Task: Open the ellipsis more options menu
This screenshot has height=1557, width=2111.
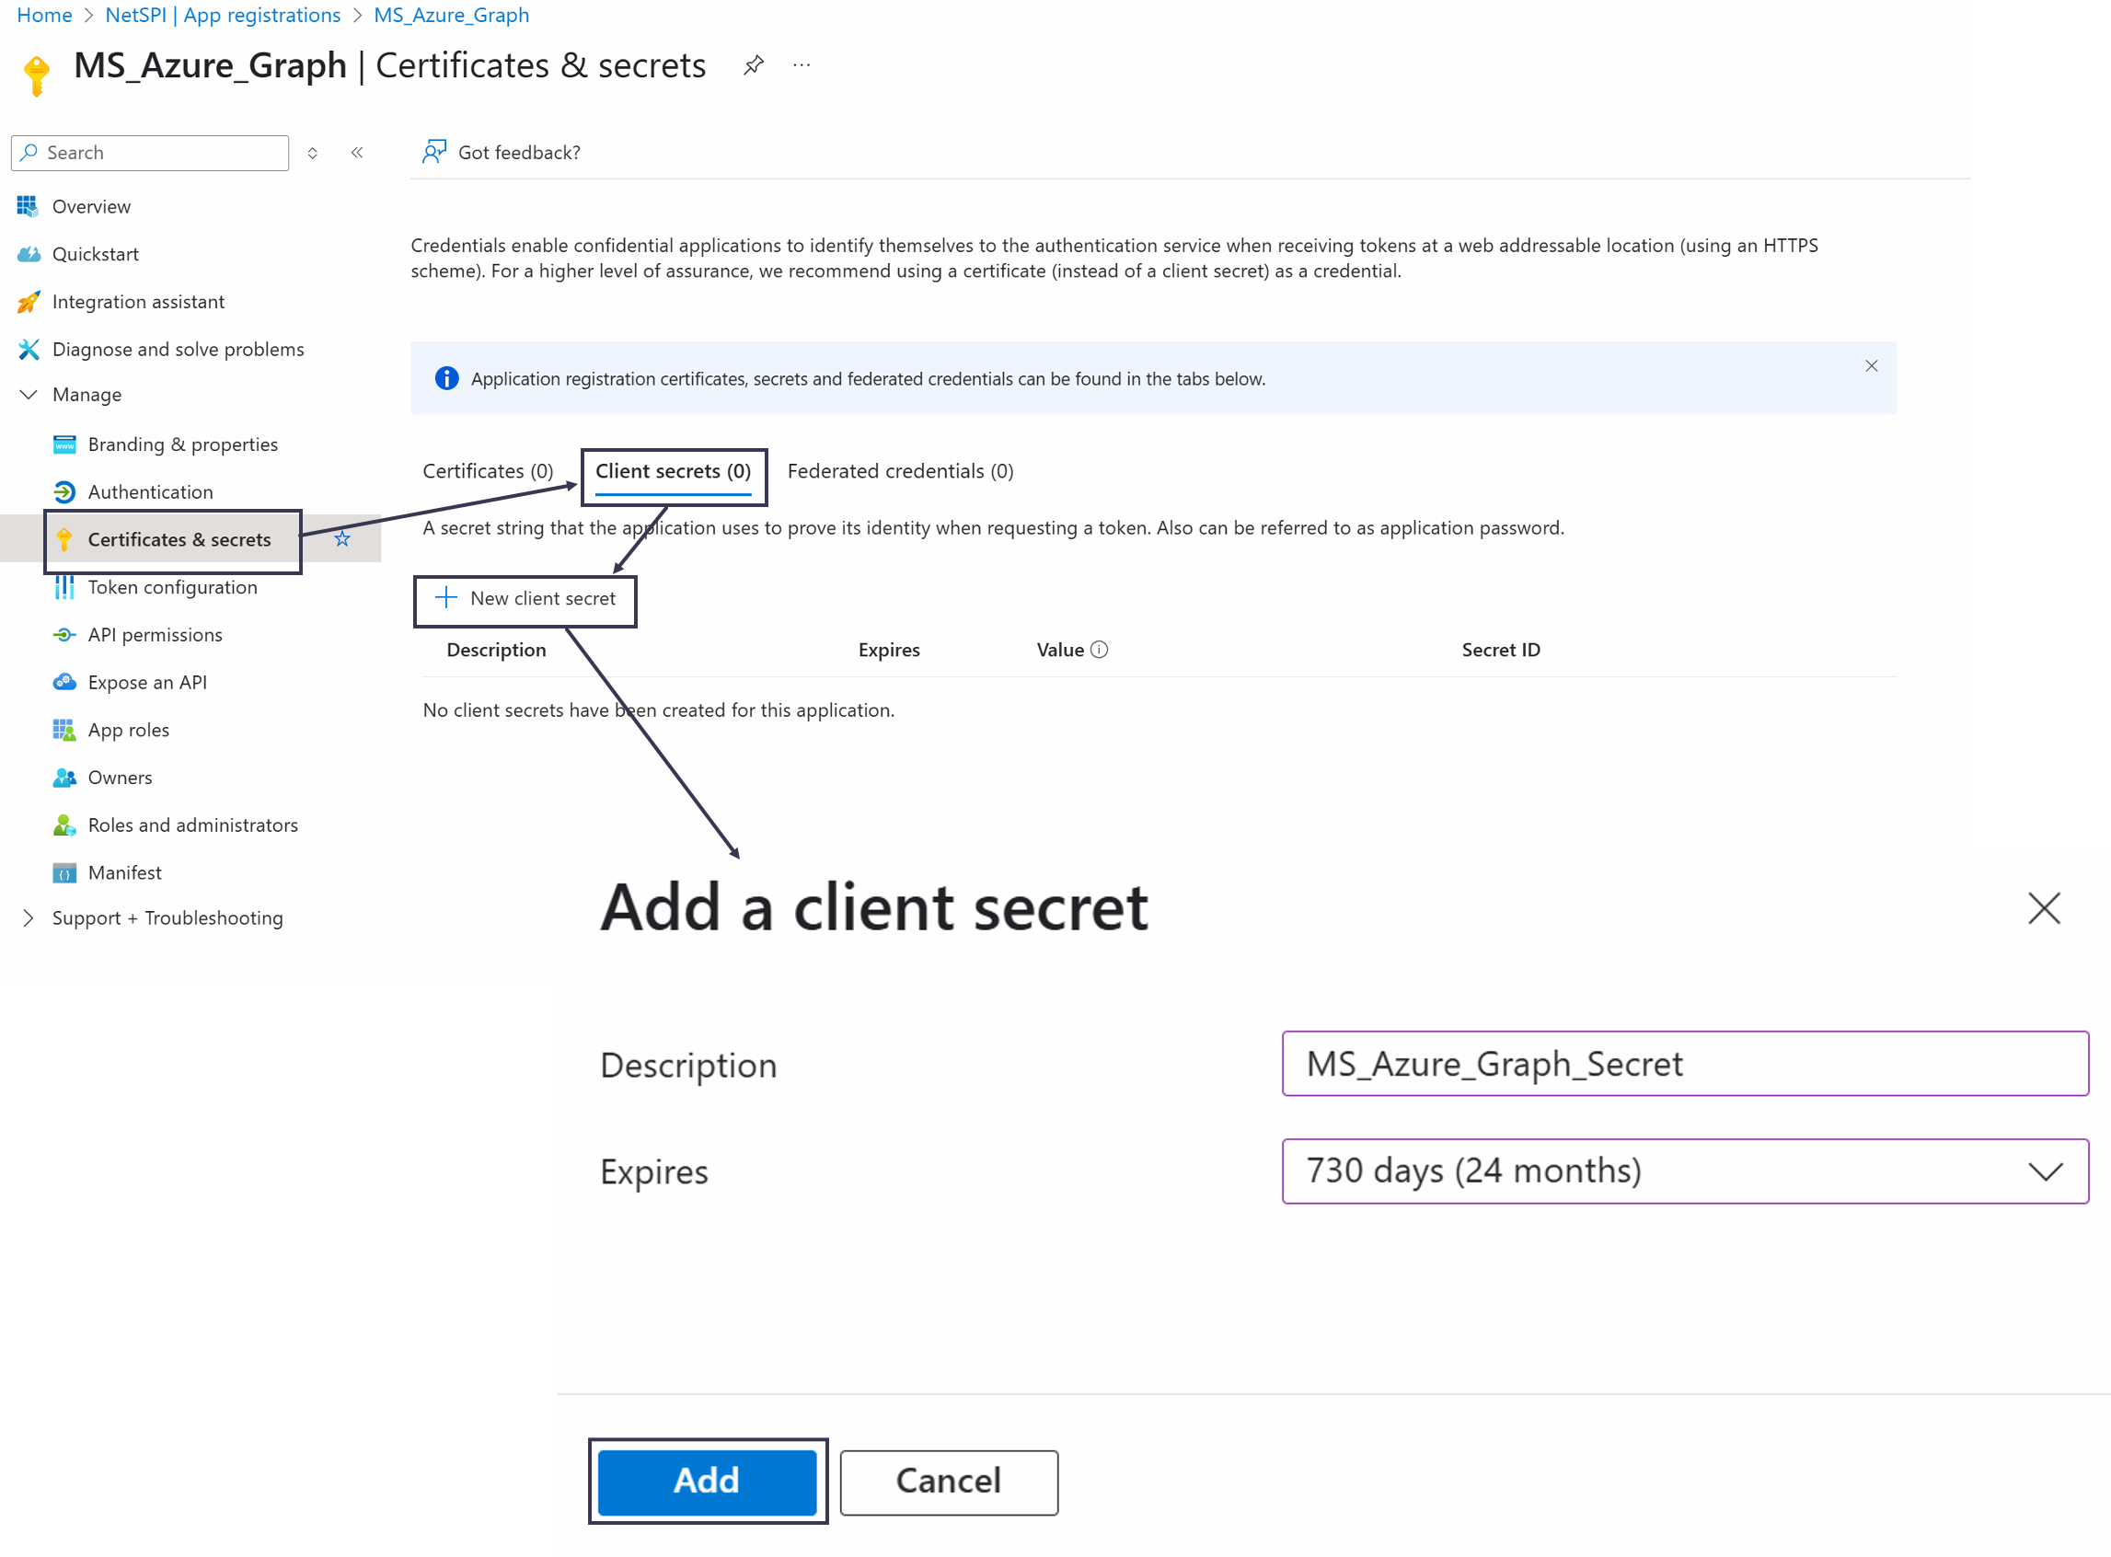Action: (801, 65)
